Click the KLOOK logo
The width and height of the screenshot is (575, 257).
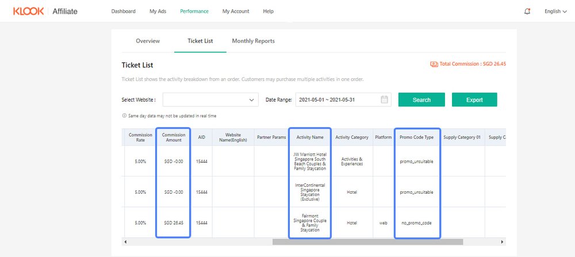[x=28, y=11]
